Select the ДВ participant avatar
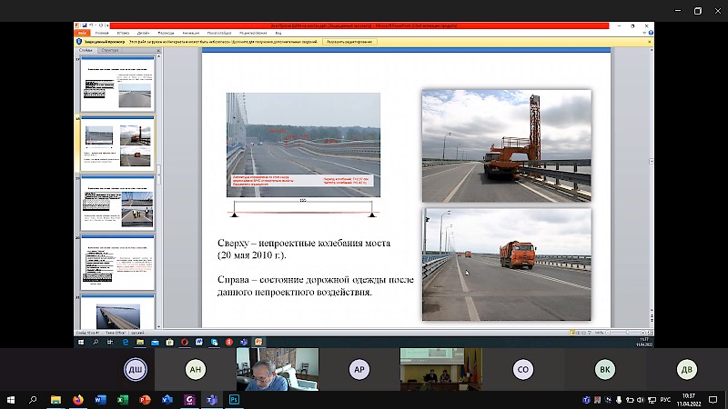This screenshot has height=409, width=728. (x=686, y=369)
